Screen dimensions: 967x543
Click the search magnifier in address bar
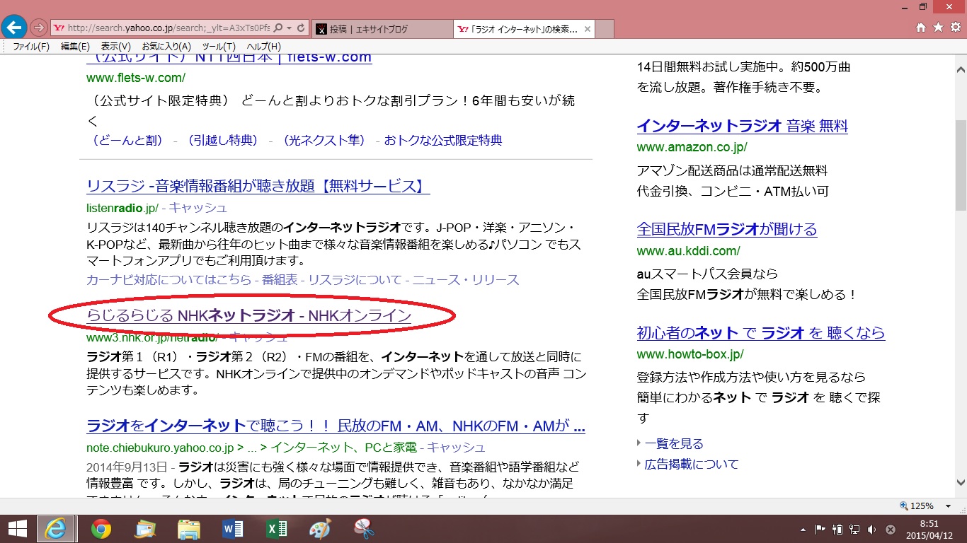tap(277, 28)
